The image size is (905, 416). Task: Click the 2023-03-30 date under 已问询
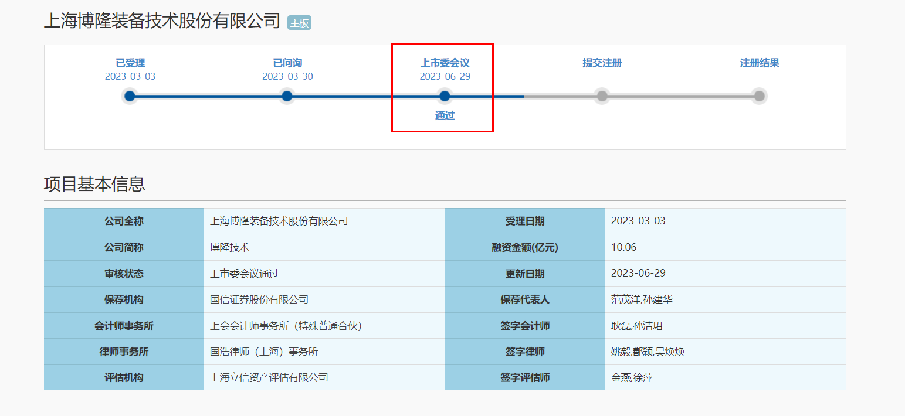click(287, 77)
